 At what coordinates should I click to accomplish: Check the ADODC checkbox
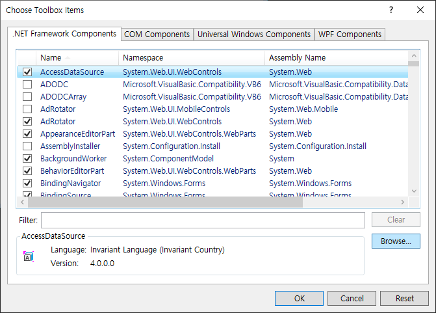(27, 84)
